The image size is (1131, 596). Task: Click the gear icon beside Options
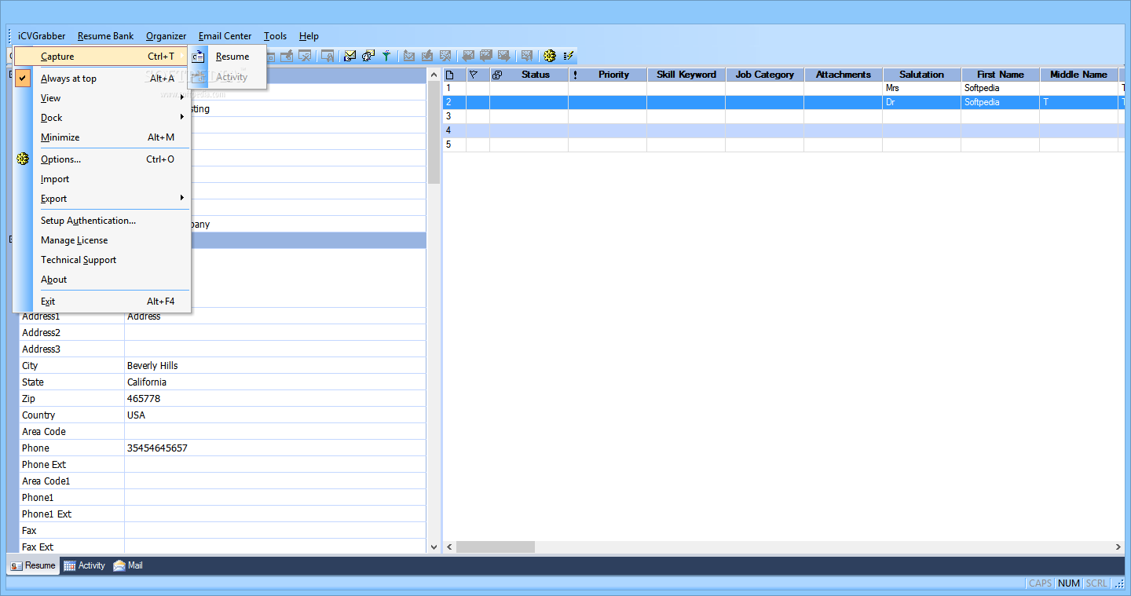[x=23, y=159]
